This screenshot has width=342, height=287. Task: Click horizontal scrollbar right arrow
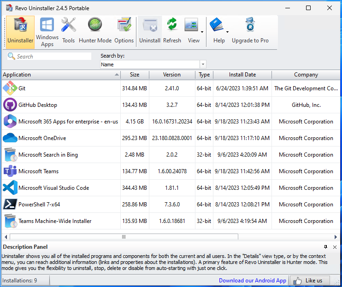(336, 237)
